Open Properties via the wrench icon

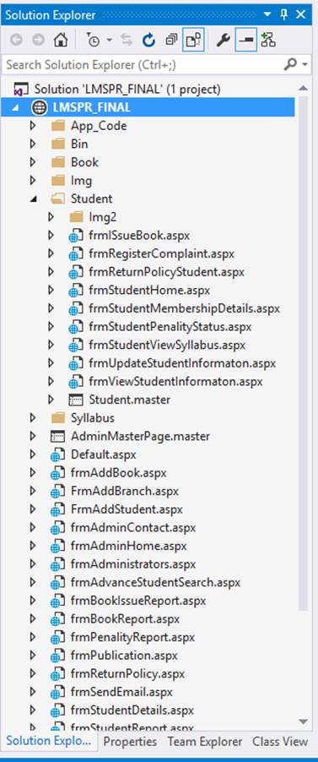point(223,41)
